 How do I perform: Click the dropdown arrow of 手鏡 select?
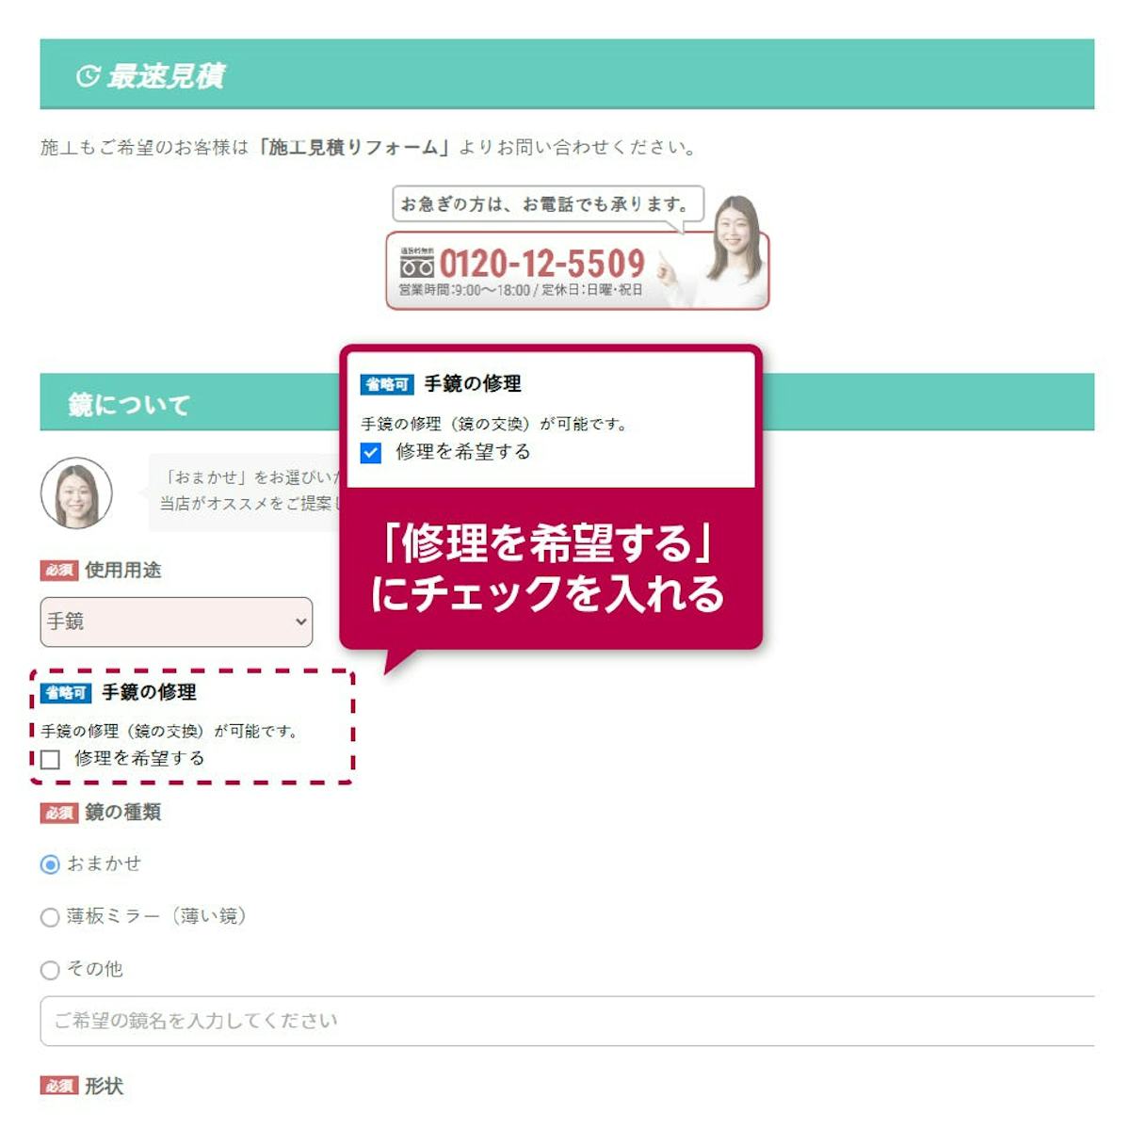coord(300,621)
